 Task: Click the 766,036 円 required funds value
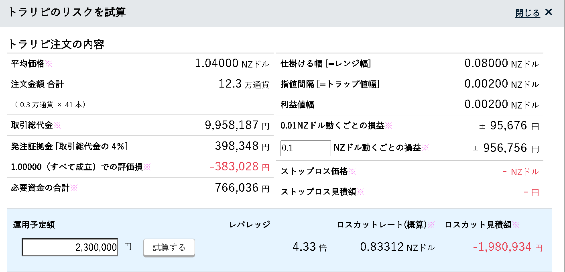pyautogui.click(x=242, y=188)
